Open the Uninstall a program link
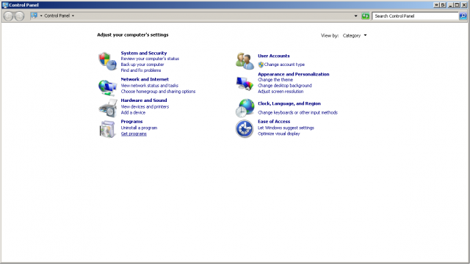470x264 pixels. coord(139,128)
